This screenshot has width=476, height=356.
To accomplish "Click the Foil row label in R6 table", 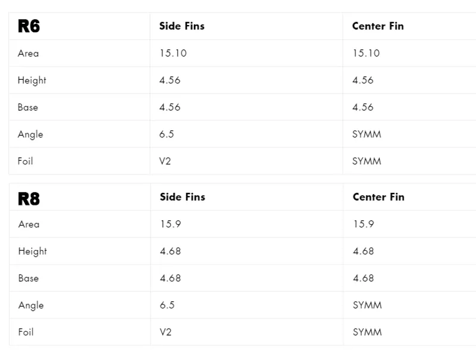I will pos(26,161).
